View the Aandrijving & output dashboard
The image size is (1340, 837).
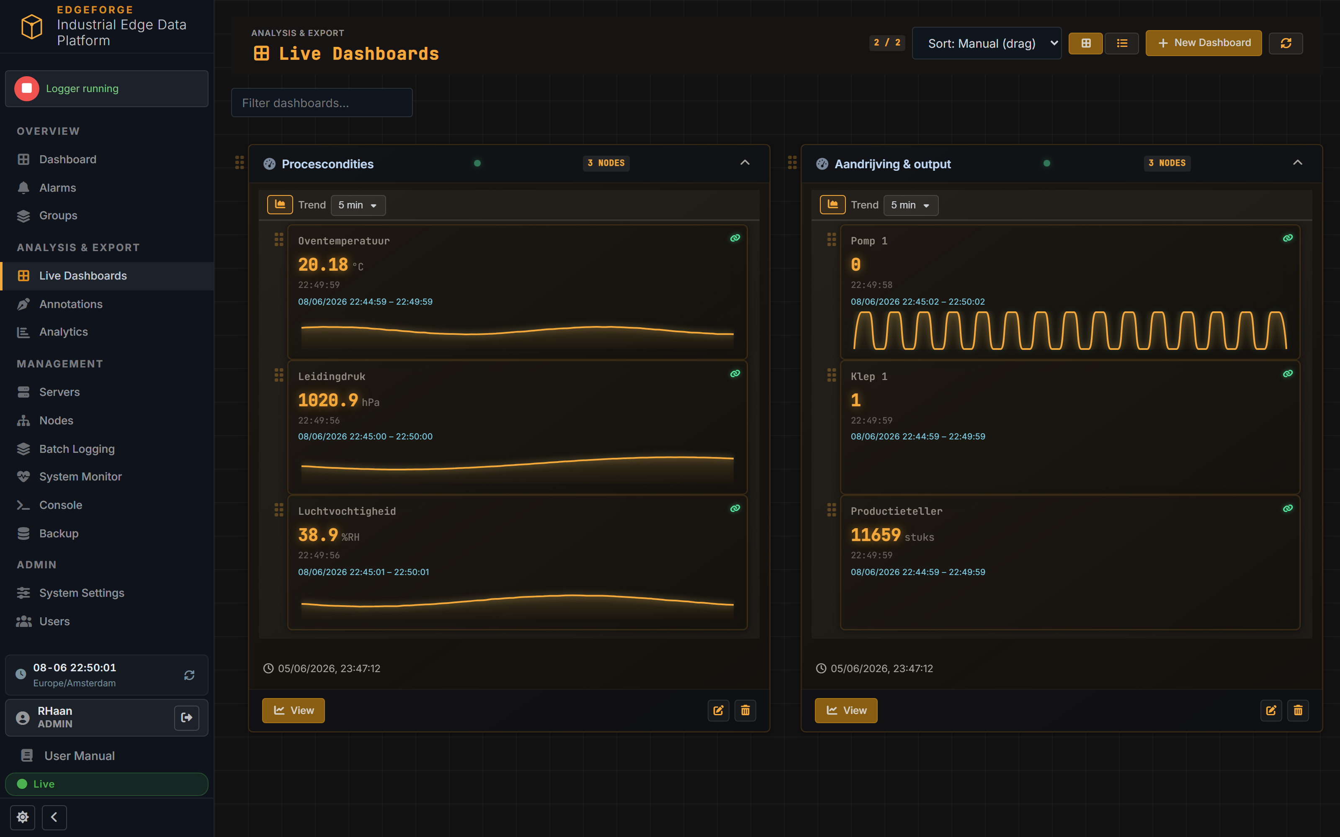[x=846, y=710]
